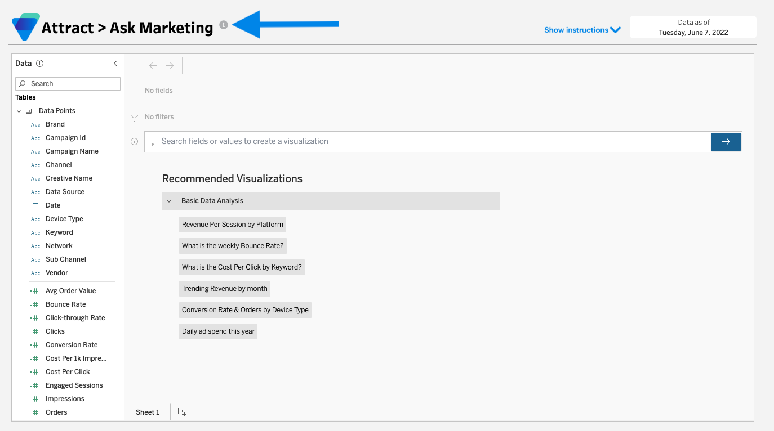Select the Date field
The height and width of the screenshot is (431, 774).
[53, 205]
